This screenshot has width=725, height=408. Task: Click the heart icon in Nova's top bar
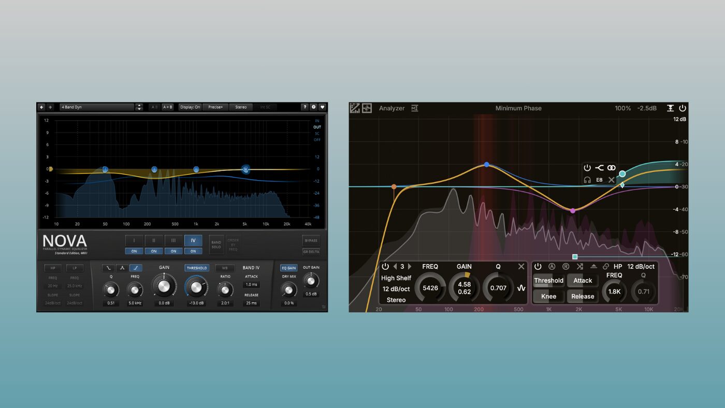(323, 107)
